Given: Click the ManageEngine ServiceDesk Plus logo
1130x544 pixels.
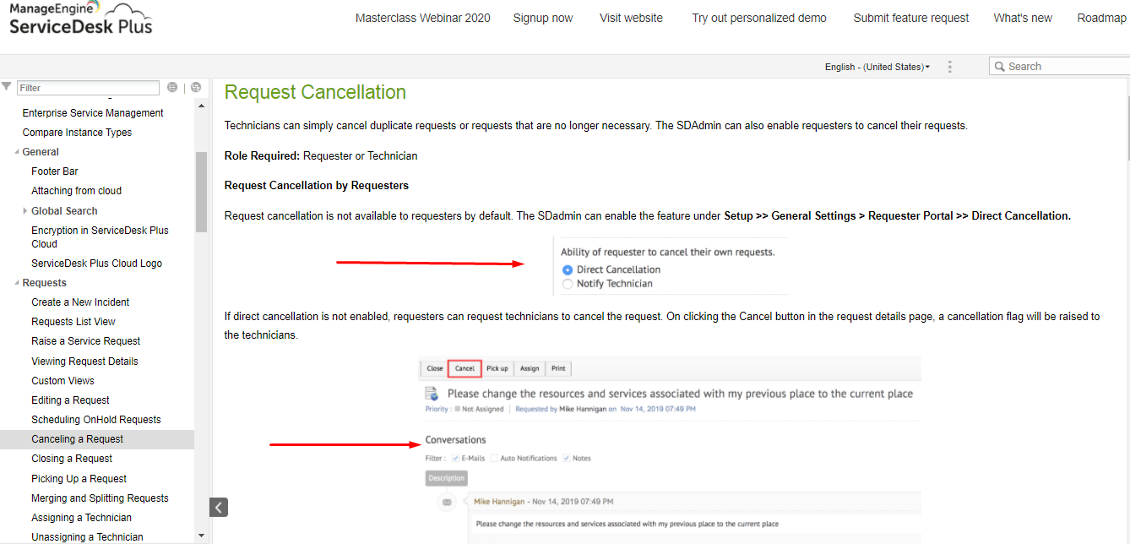Looking at the screenshot, I should (x=81, y=18).
